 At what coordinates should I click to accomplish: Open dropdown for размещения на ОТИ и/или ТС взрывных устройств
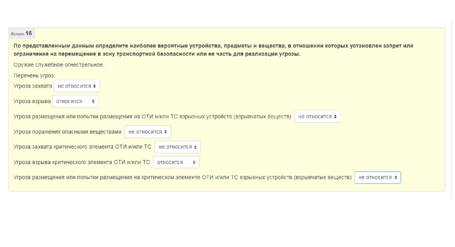click(x=317, y=116)
